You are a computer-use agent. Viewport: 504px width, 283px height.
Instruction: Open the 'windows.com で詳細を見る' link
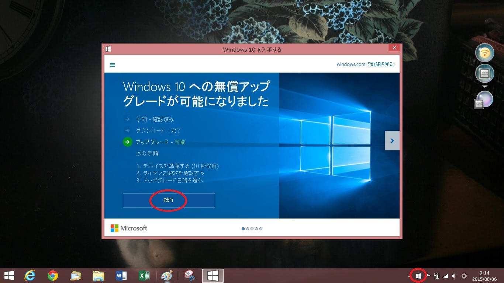point(365,64)
